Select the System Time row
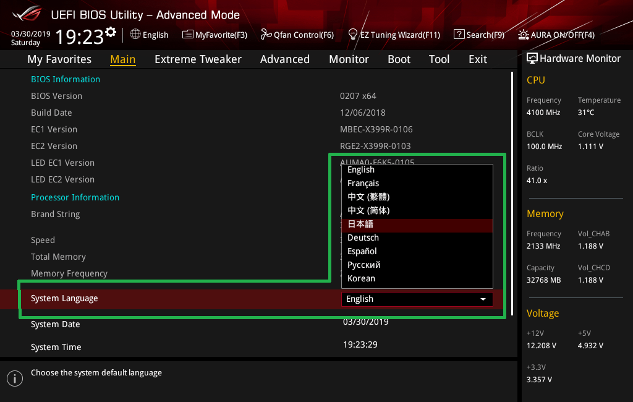This screenshot has height=402, width=633. click(258, 347)
